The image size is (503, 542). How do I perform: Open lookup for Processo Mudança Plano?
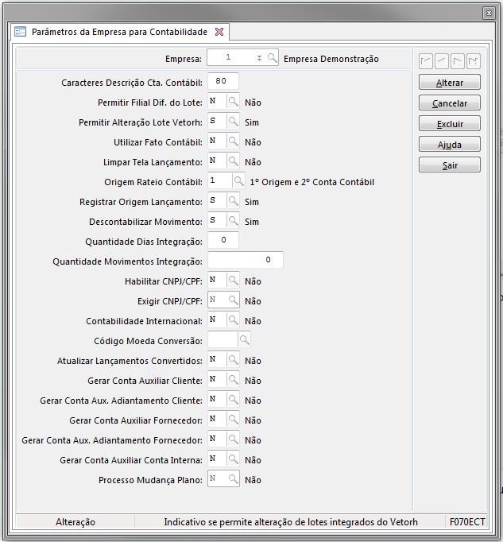point(234,479)
